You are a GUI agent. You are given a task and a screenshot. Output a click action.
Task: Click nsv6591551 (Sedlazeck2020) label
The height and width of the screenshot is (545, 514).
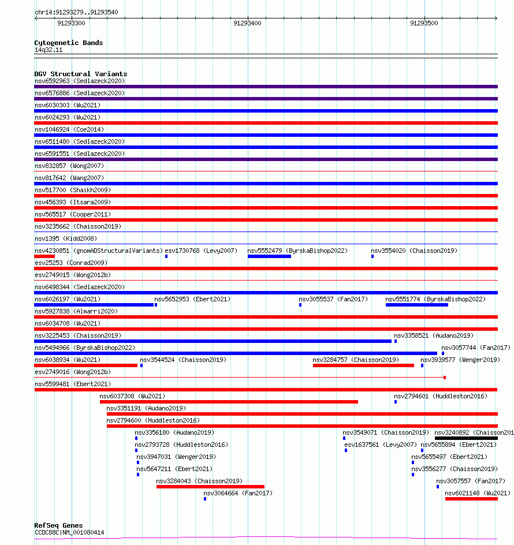80,154
